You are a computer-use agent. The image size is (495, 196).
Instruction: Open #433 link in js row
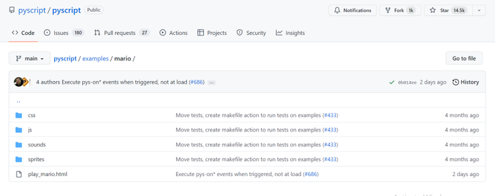pyautogui.click(x=330, y=130)
